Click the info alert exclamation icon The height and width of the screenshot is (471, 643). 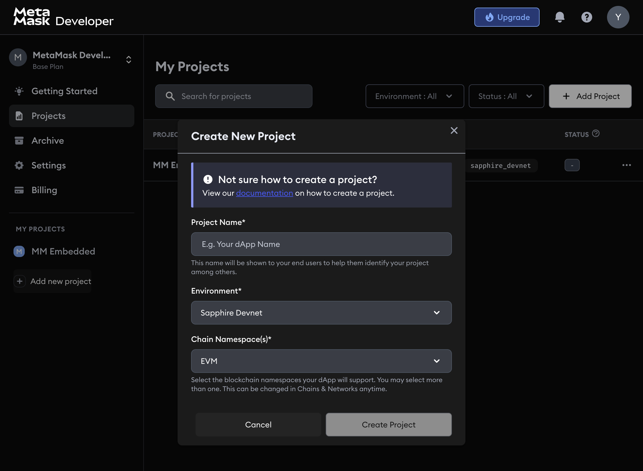click(x=208, y=179)
